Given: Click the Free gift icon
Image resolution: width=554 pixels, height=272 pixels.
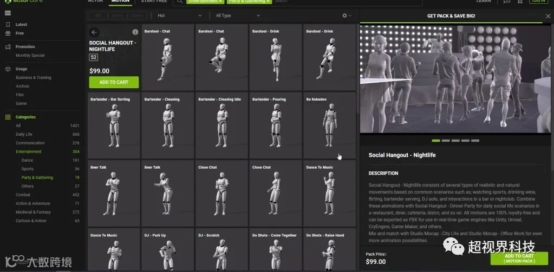Looking at the screenshot, I should [x=8, y=33].
